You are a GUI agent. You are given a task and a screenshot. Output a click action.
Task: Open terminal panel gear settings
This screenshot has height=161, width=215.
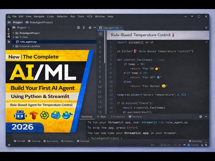201,116
